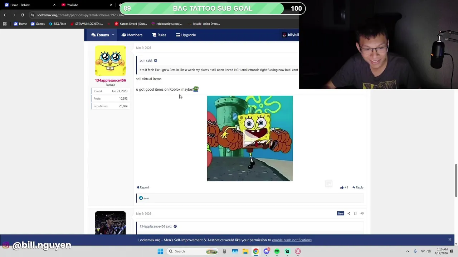This screenshot has height=257, width=458.
Task: Open Discord from taskbar
Action: (x=267, y=251)
